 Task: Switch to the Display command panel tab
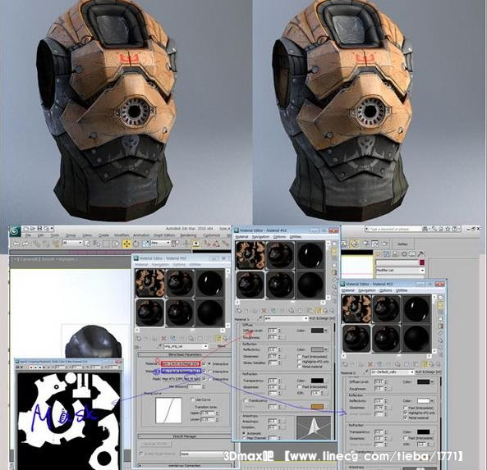[x=412, y=254]
